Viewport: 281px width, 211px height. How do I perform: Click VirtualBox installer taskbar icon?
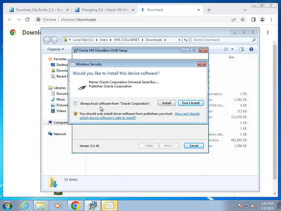coord(93,206)
